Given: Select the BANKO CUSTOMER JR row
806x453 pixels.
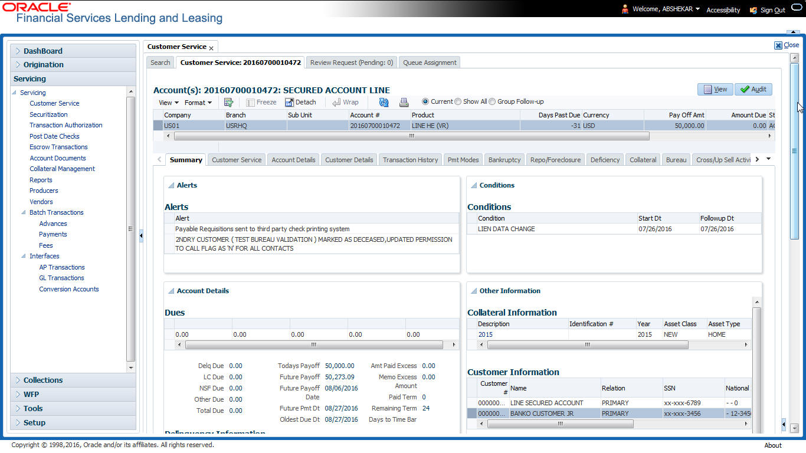Looking at the screenshot, I should click(609, 413).
